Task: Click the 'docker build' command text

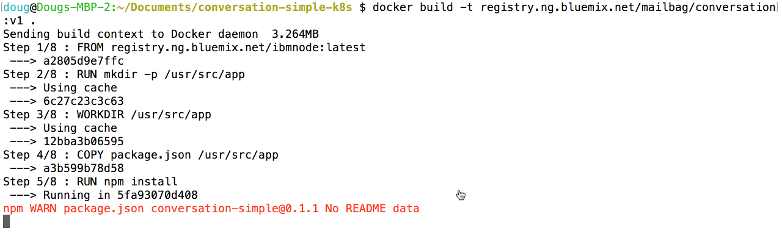Action: pyautogui.click(x=420, y=7)
